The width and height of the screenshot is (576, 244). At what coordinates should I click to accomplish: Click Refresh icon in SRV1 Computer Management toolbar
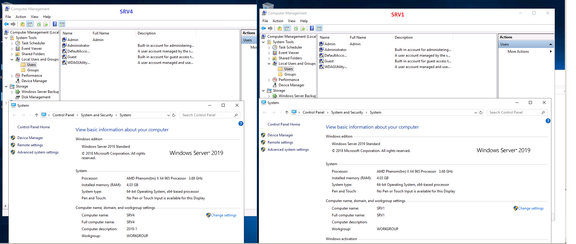click(296, 28)
